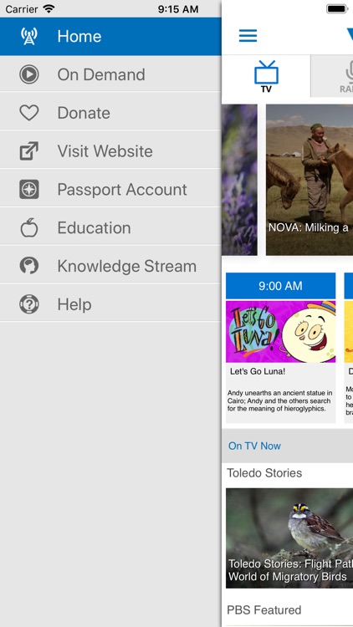The image size is (353, 627).
Task: Choose Visit Website in the menu
Action: [110, 151]
